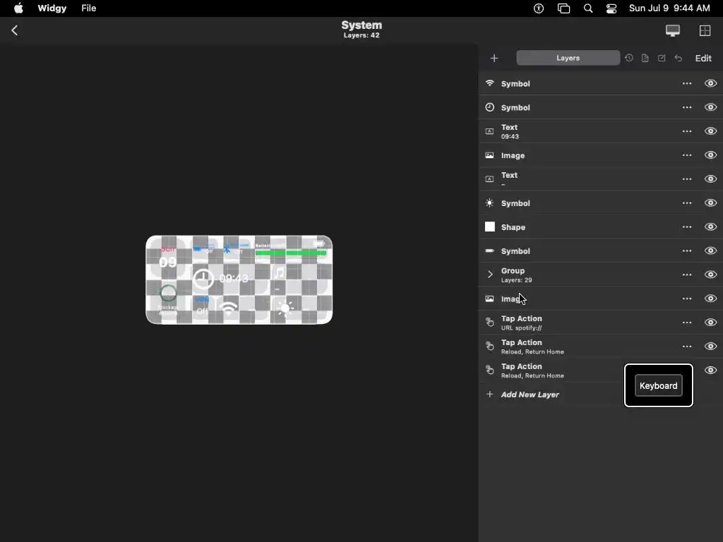This screenshot has height=542, width=723.
Task: Hide the battery Symbol layer
Action: click(710, 251)
